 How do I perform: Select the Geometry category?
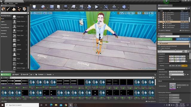[4, 31]
